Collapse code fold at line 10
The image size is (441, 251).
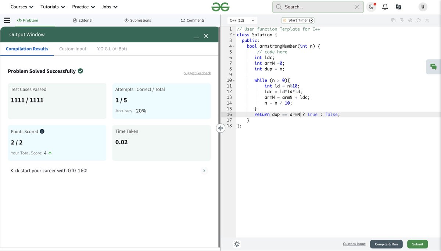(234, 80)
